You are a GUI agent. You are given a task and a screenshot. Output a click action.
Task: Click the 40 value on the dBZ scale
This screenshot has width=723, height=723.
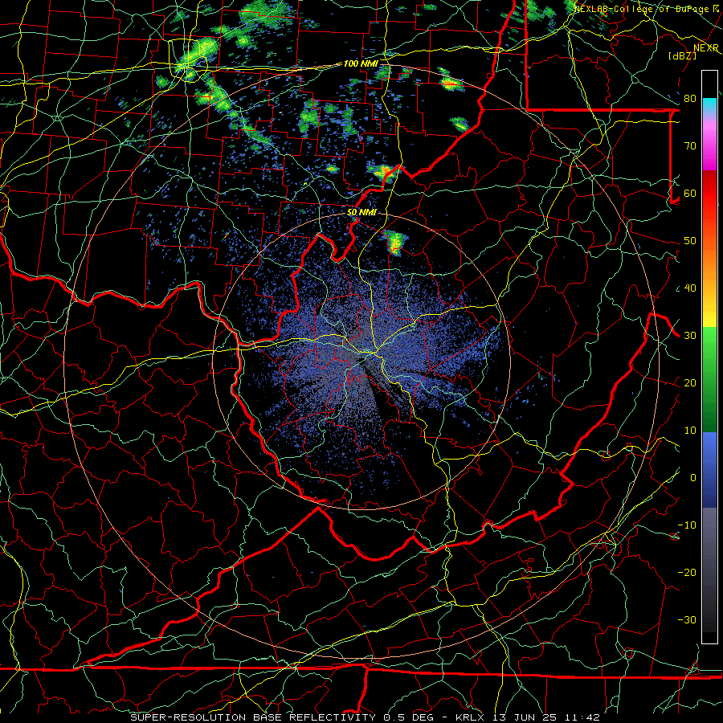[x=690, y=288]
